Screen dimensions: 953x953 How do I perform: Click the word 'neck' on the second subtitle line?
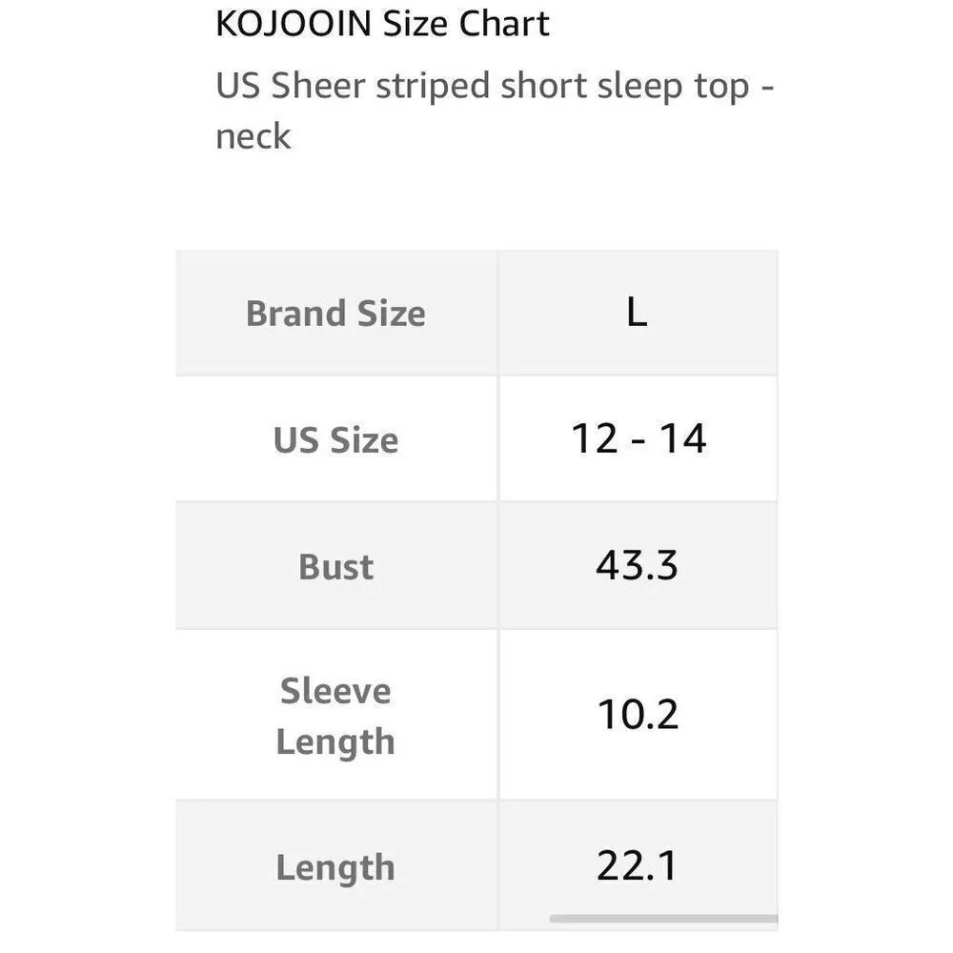(x=253, y=136)
